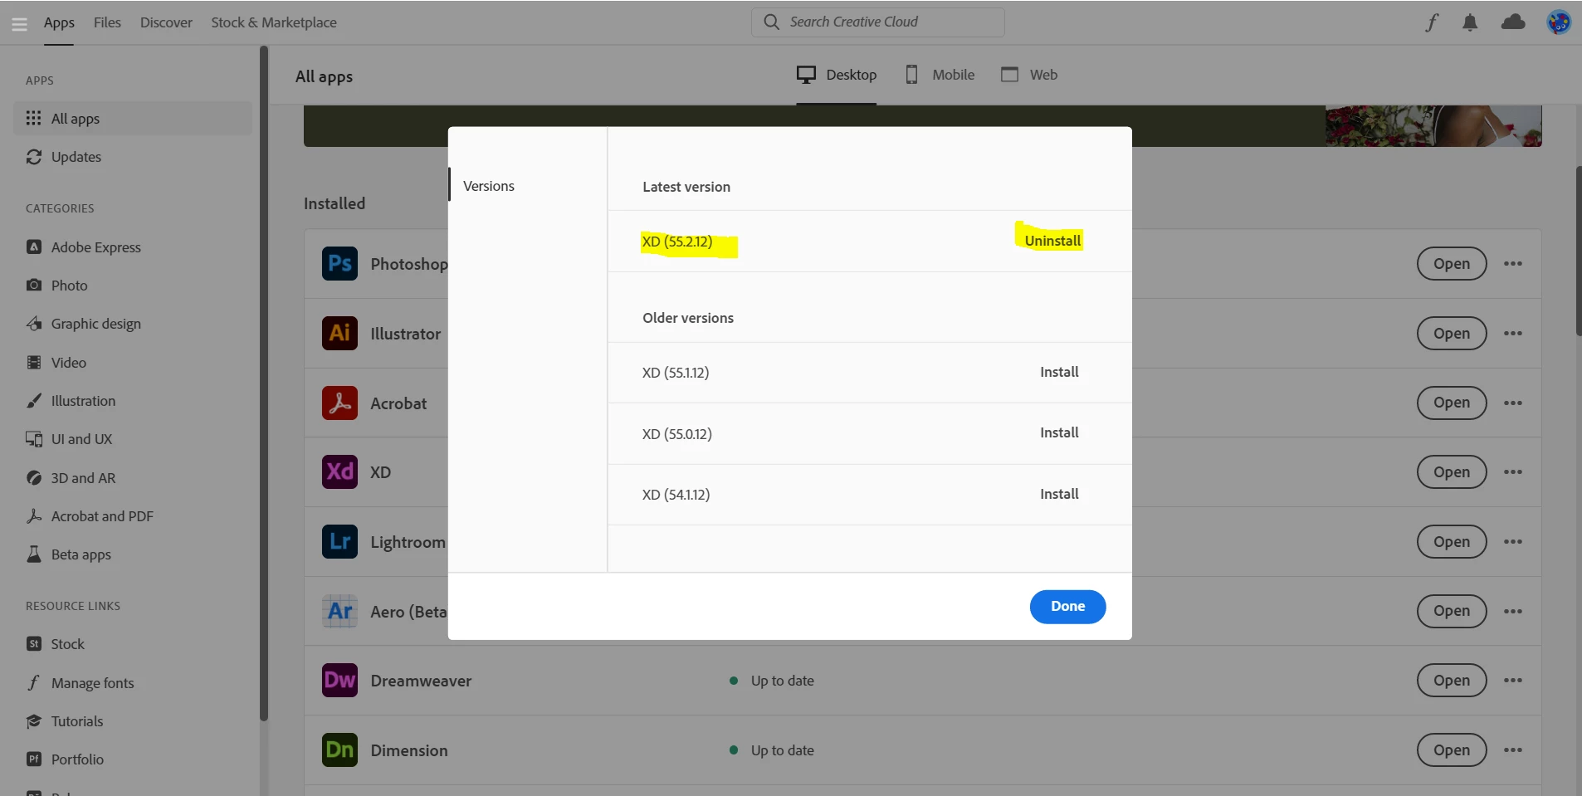Open Acrobat with its Open button

click(x=1451, y=403)
